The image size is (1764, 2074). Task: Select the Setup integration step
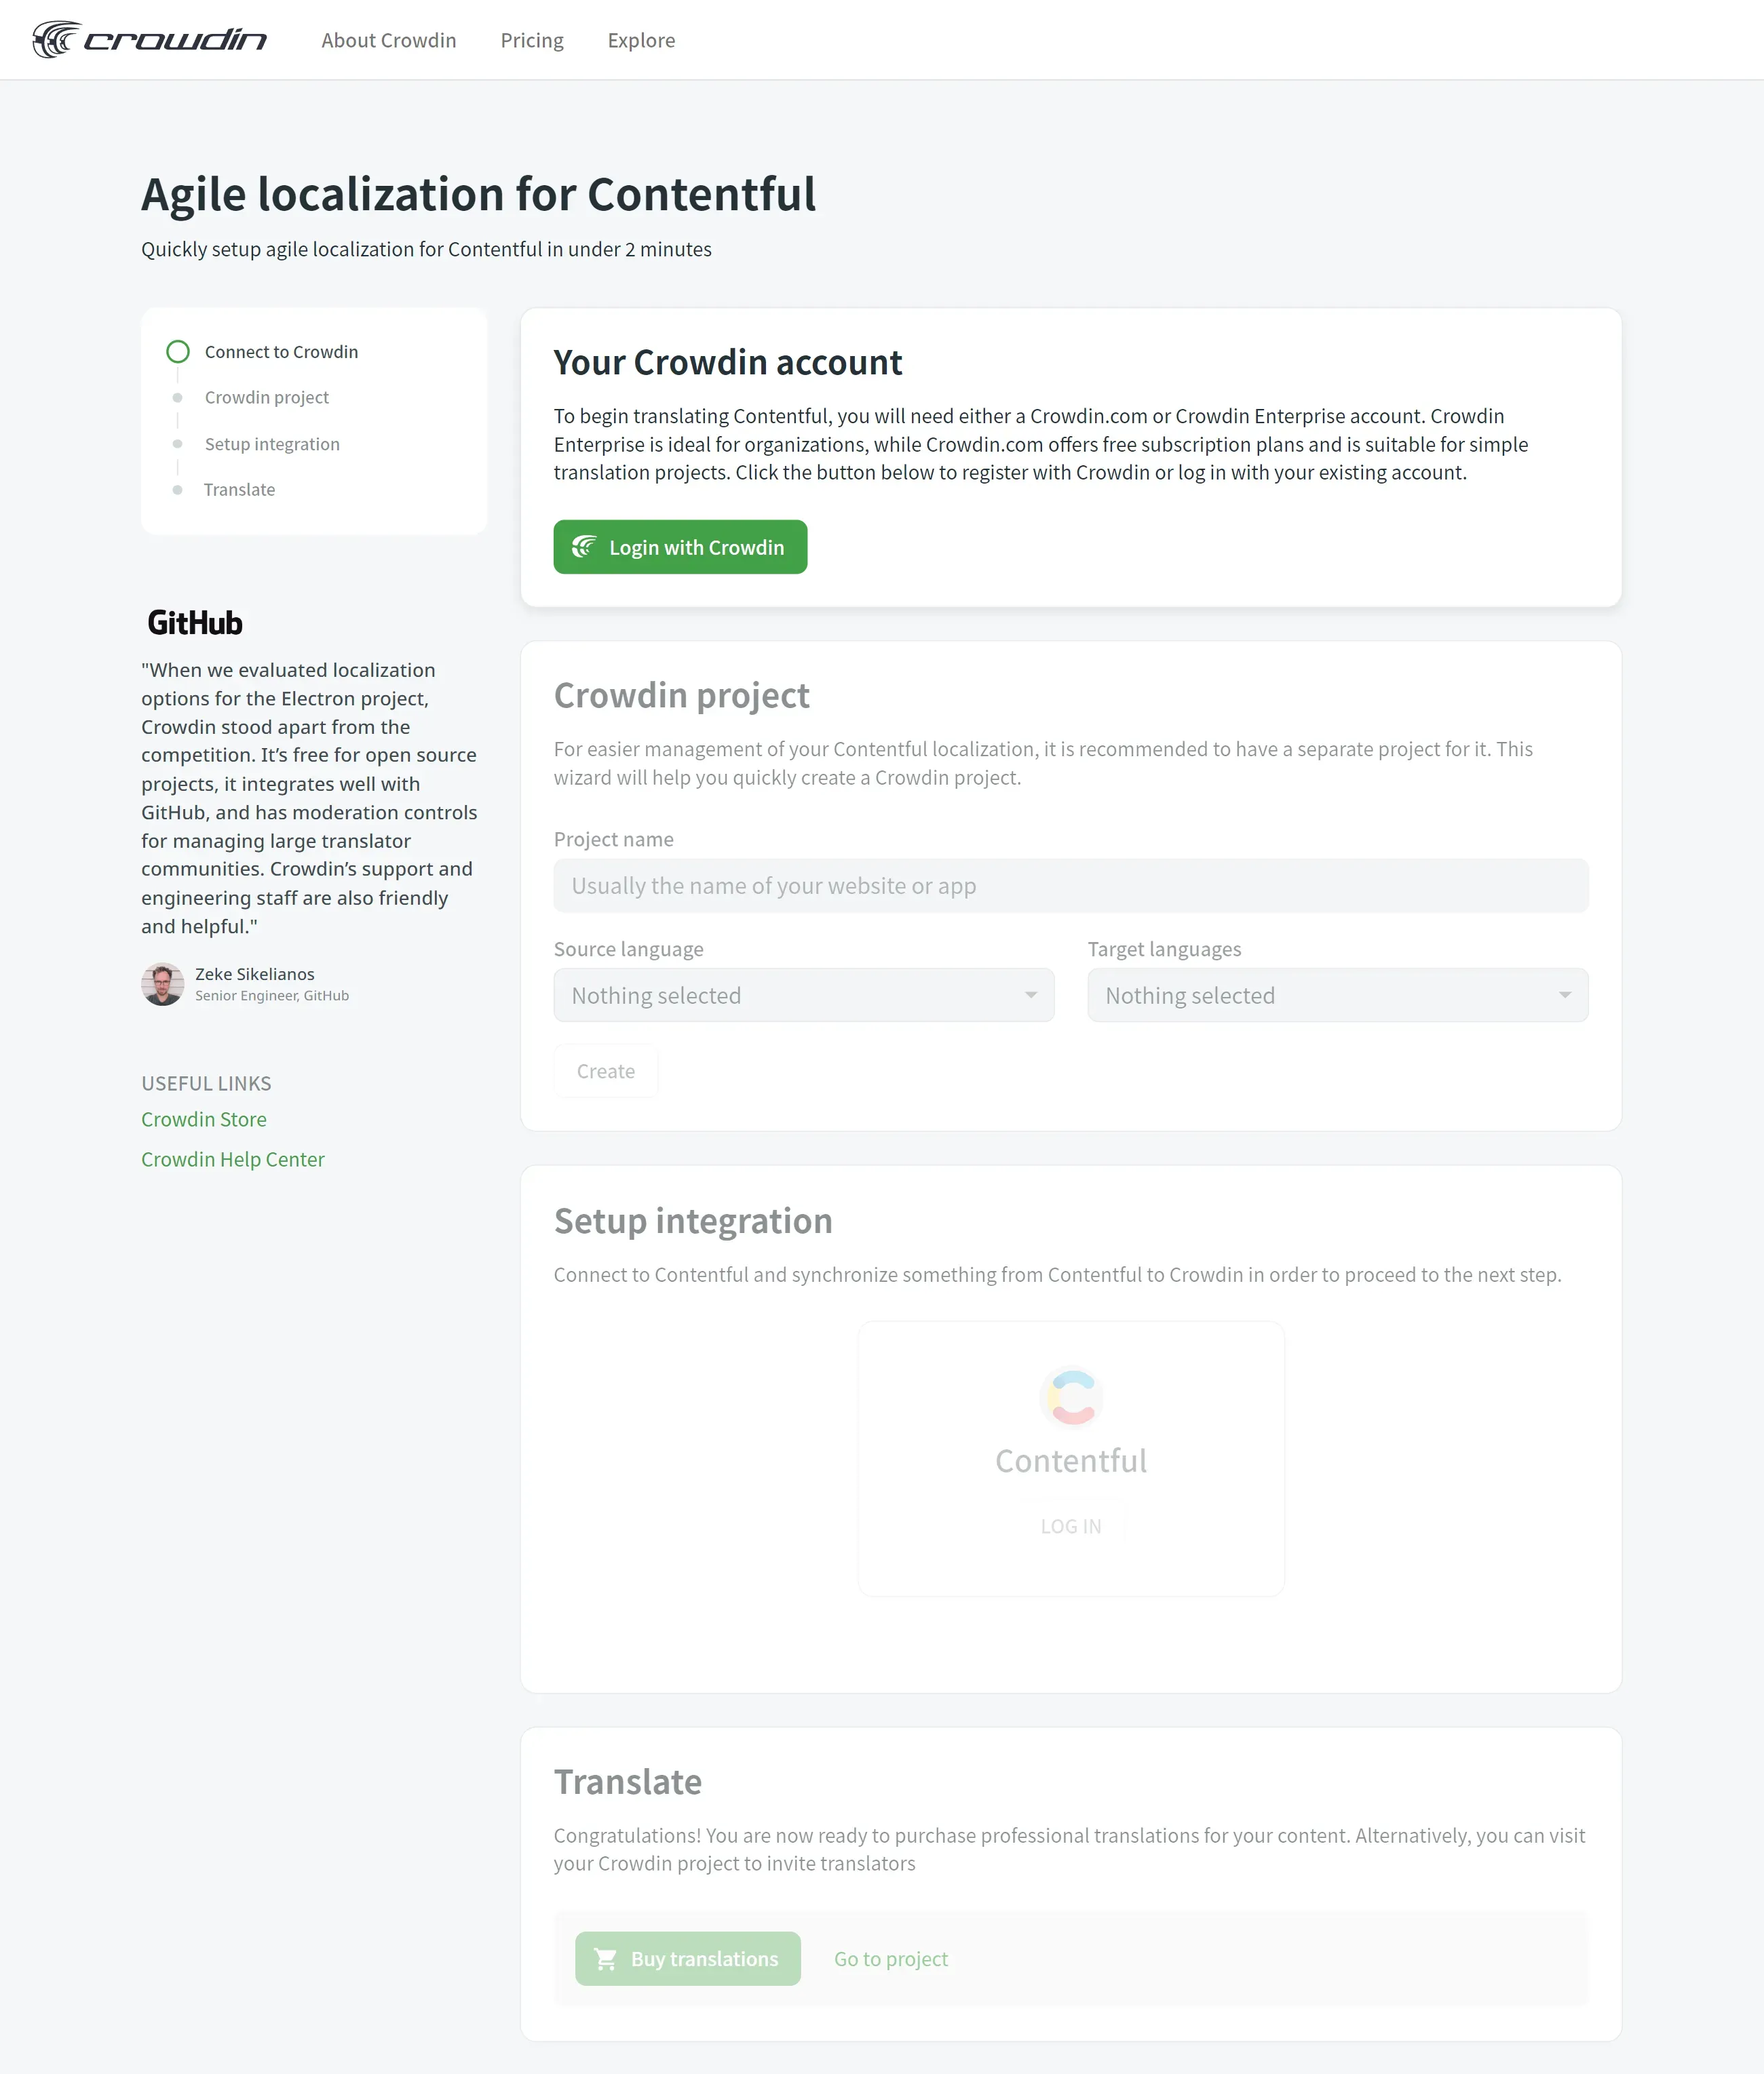coord(272,444)
